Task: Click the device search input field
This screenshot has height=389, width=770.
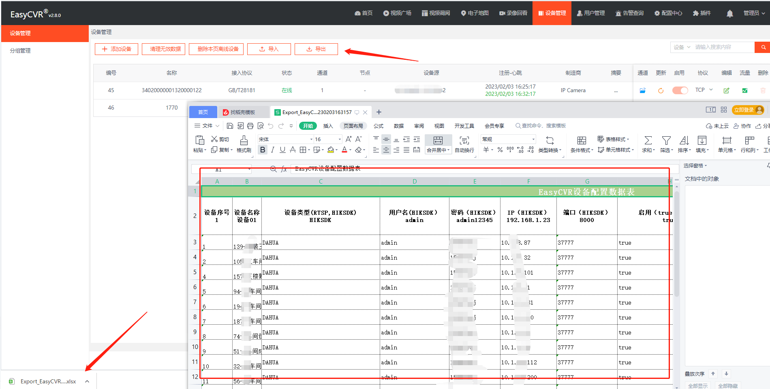Action: 723,47
